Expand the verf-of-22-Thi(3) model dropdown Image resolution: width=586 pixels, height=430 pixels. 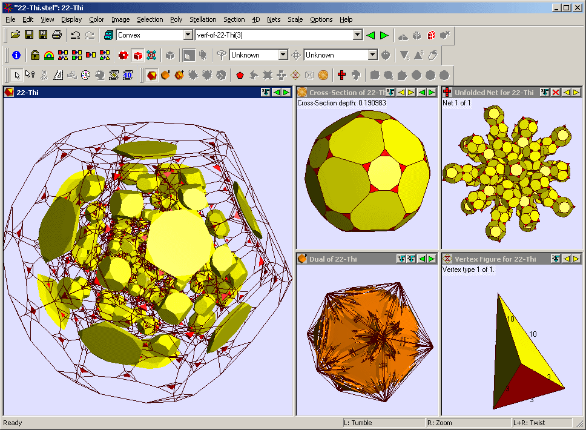(x=357, y=35)
